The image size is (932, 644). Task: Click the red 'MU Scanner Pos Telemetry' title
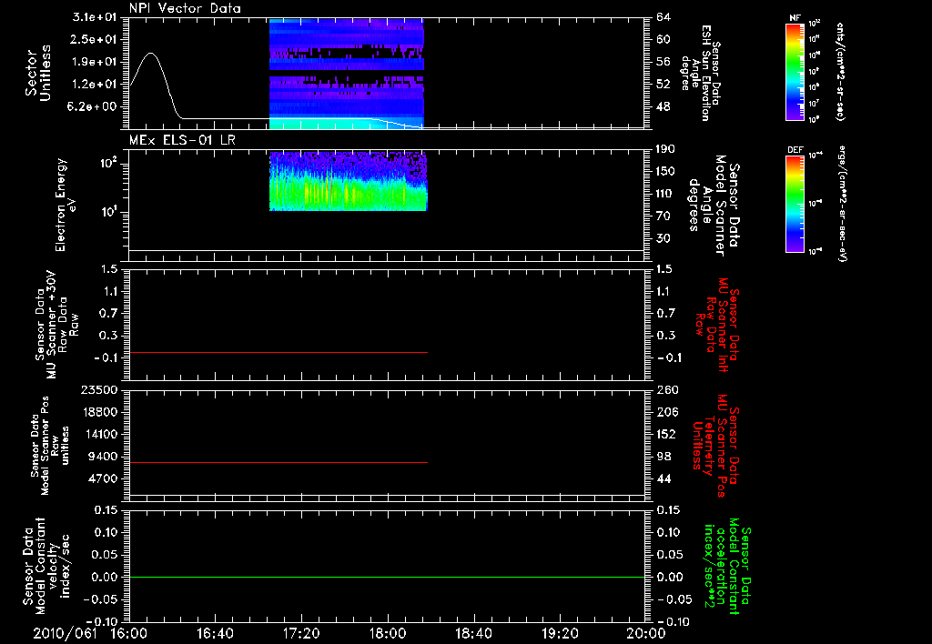pos(716,446)
